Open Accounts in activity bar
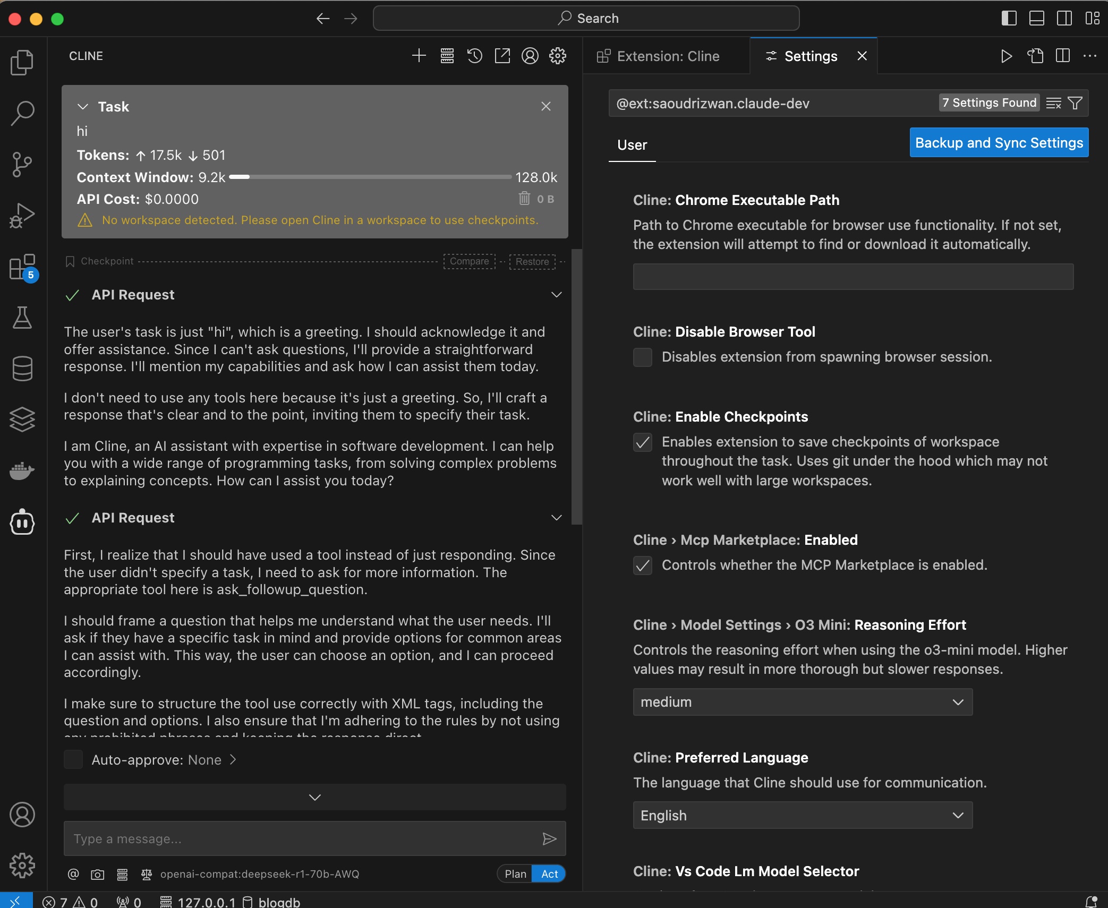This screenshot has height=908, width=1108. (22, 815)
